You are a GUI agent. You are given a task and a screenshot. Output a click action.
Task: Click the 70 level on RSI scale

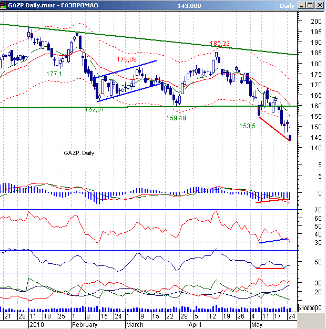point(318,210)
